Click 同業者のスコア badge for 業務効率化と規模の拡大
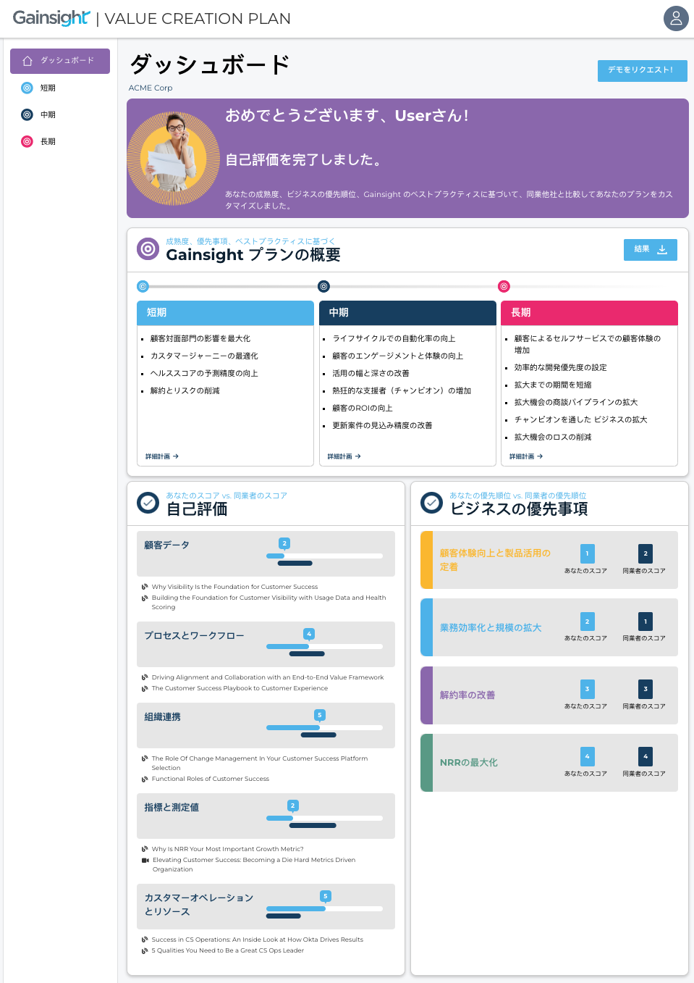694x983 pixels. [x=646, y=622]
